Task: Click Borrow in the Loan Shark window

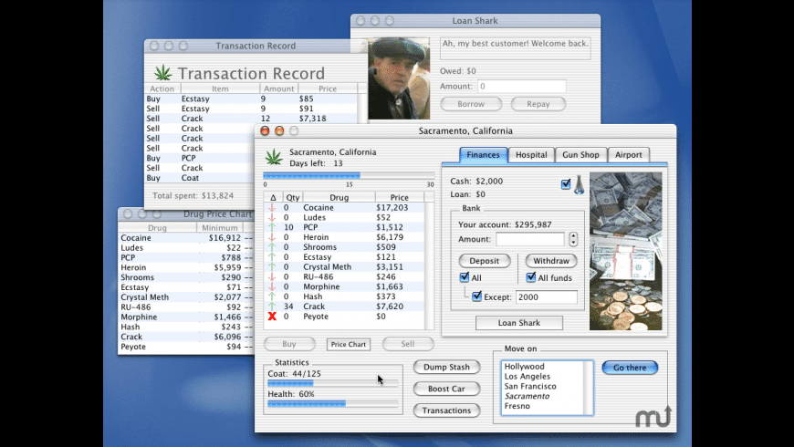Action: [471, 104]
